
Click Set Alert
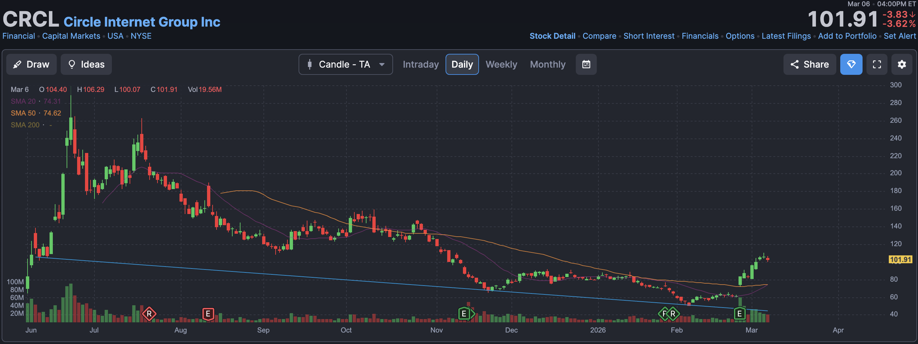900,36
